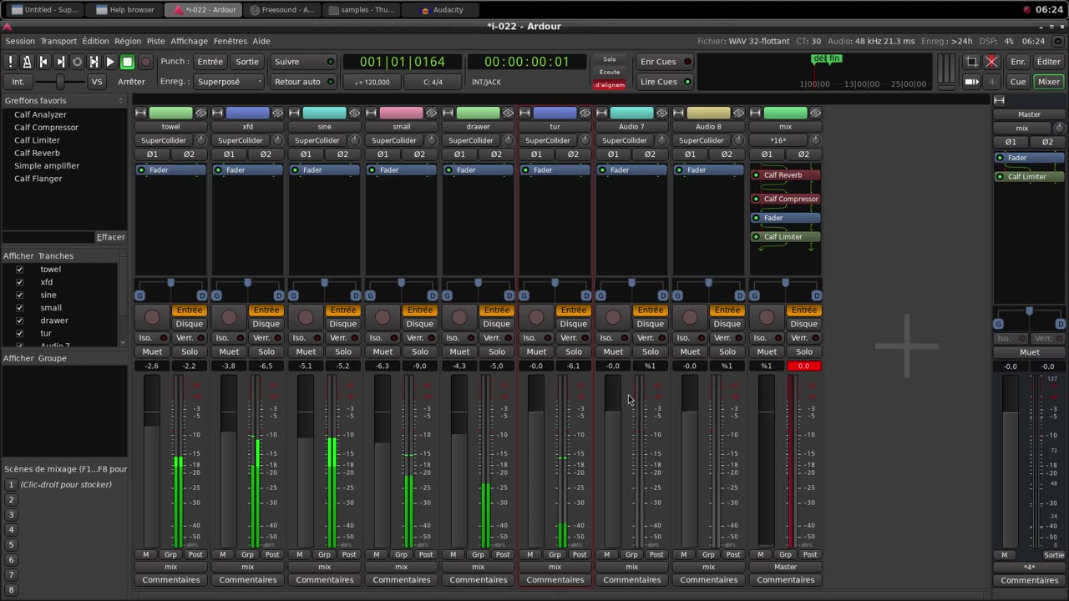
Task: Switch to the Éditer window button
Action: coord(1048,62)
